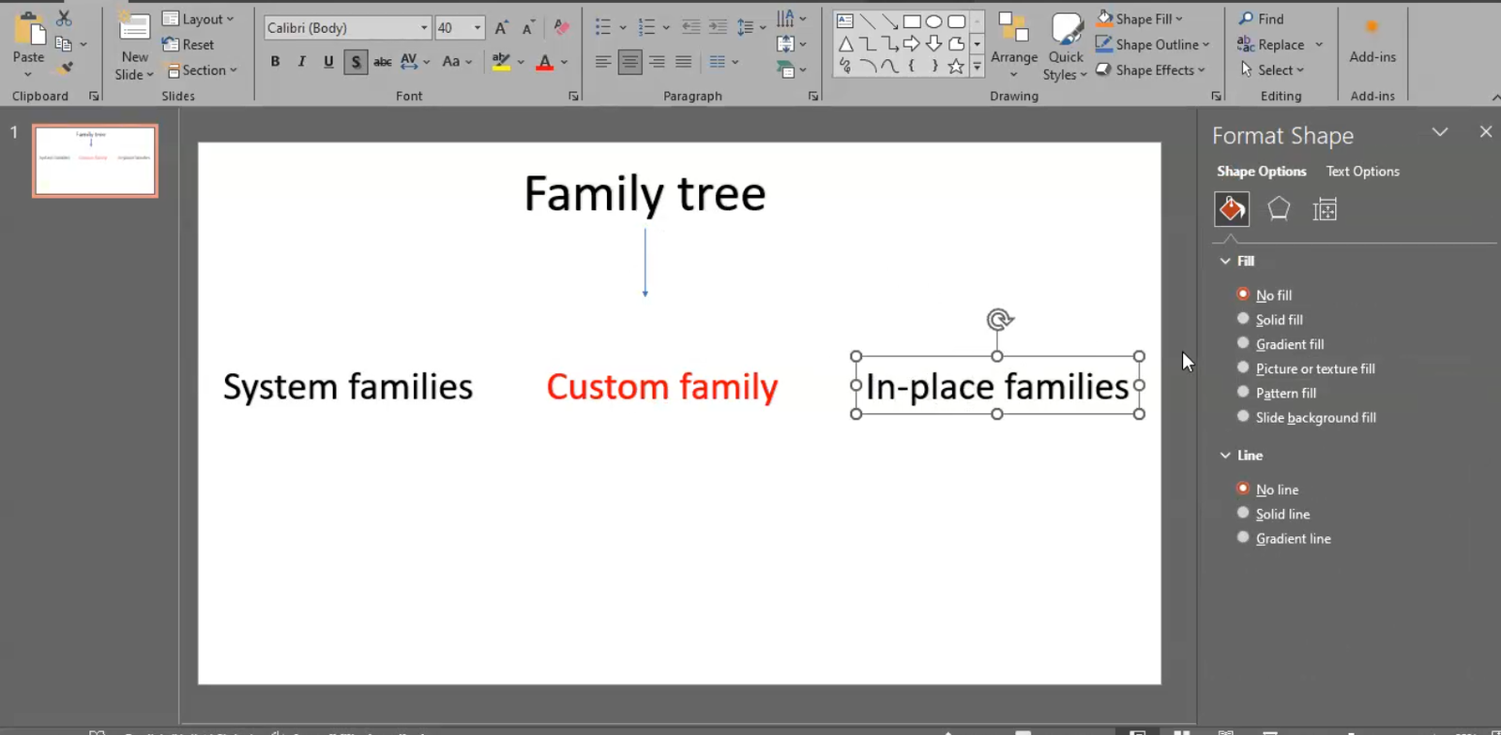Select the Format Painter brush
1501x735 pixels.
[64, 68]
